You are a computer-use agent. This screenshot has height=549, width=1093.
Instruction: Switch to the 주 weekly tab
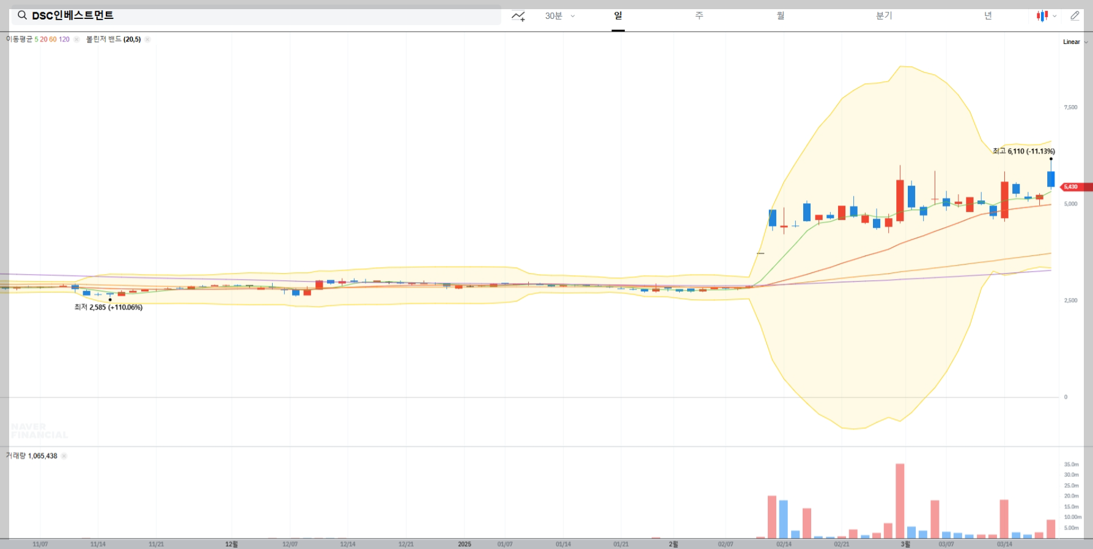coord(699,16)
